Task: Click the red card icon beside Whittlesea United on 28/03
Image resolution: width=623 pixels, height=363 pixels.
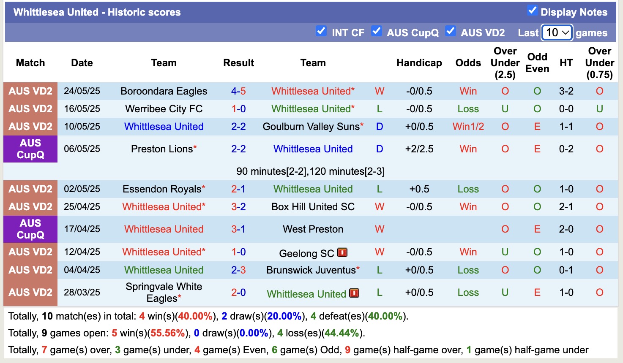Action: pos(353,293)
